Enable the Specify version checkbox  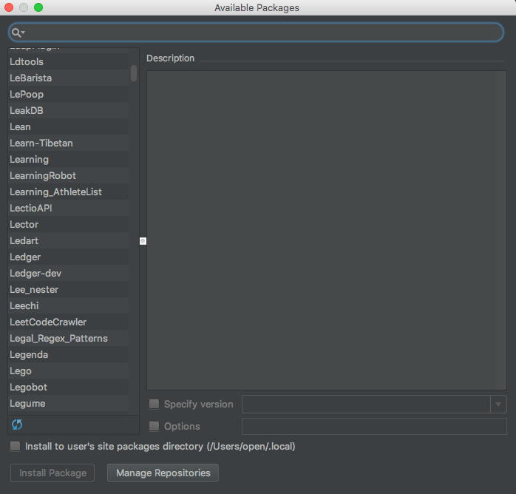tap(154, 404)
